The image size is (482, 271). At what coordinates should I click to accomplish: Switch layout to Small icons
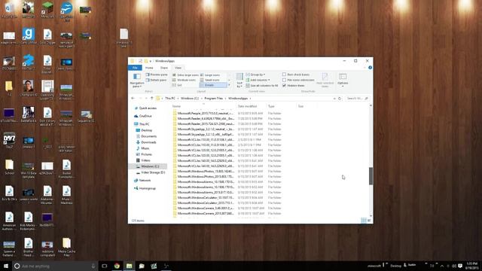(210, 81)
